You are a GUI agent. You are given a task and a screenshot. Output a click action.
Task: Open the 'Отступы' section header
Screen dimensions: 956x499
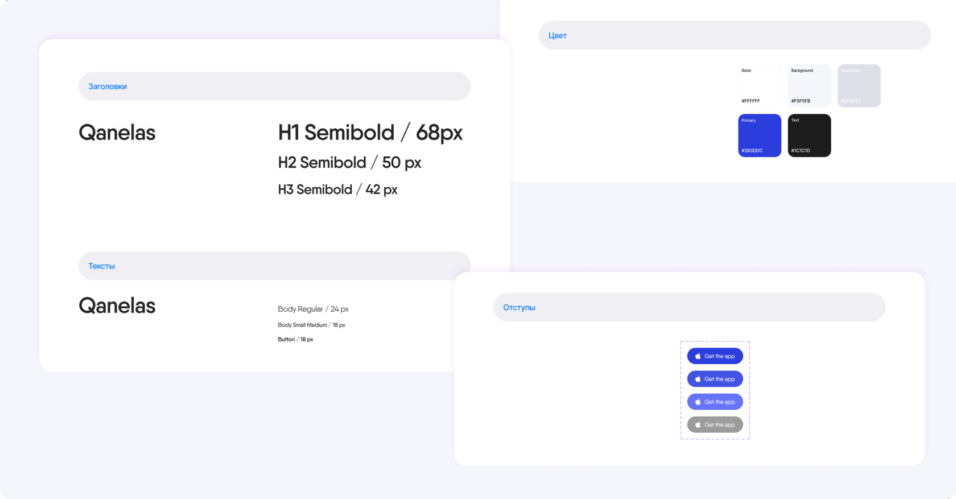[x=689, y=307]
